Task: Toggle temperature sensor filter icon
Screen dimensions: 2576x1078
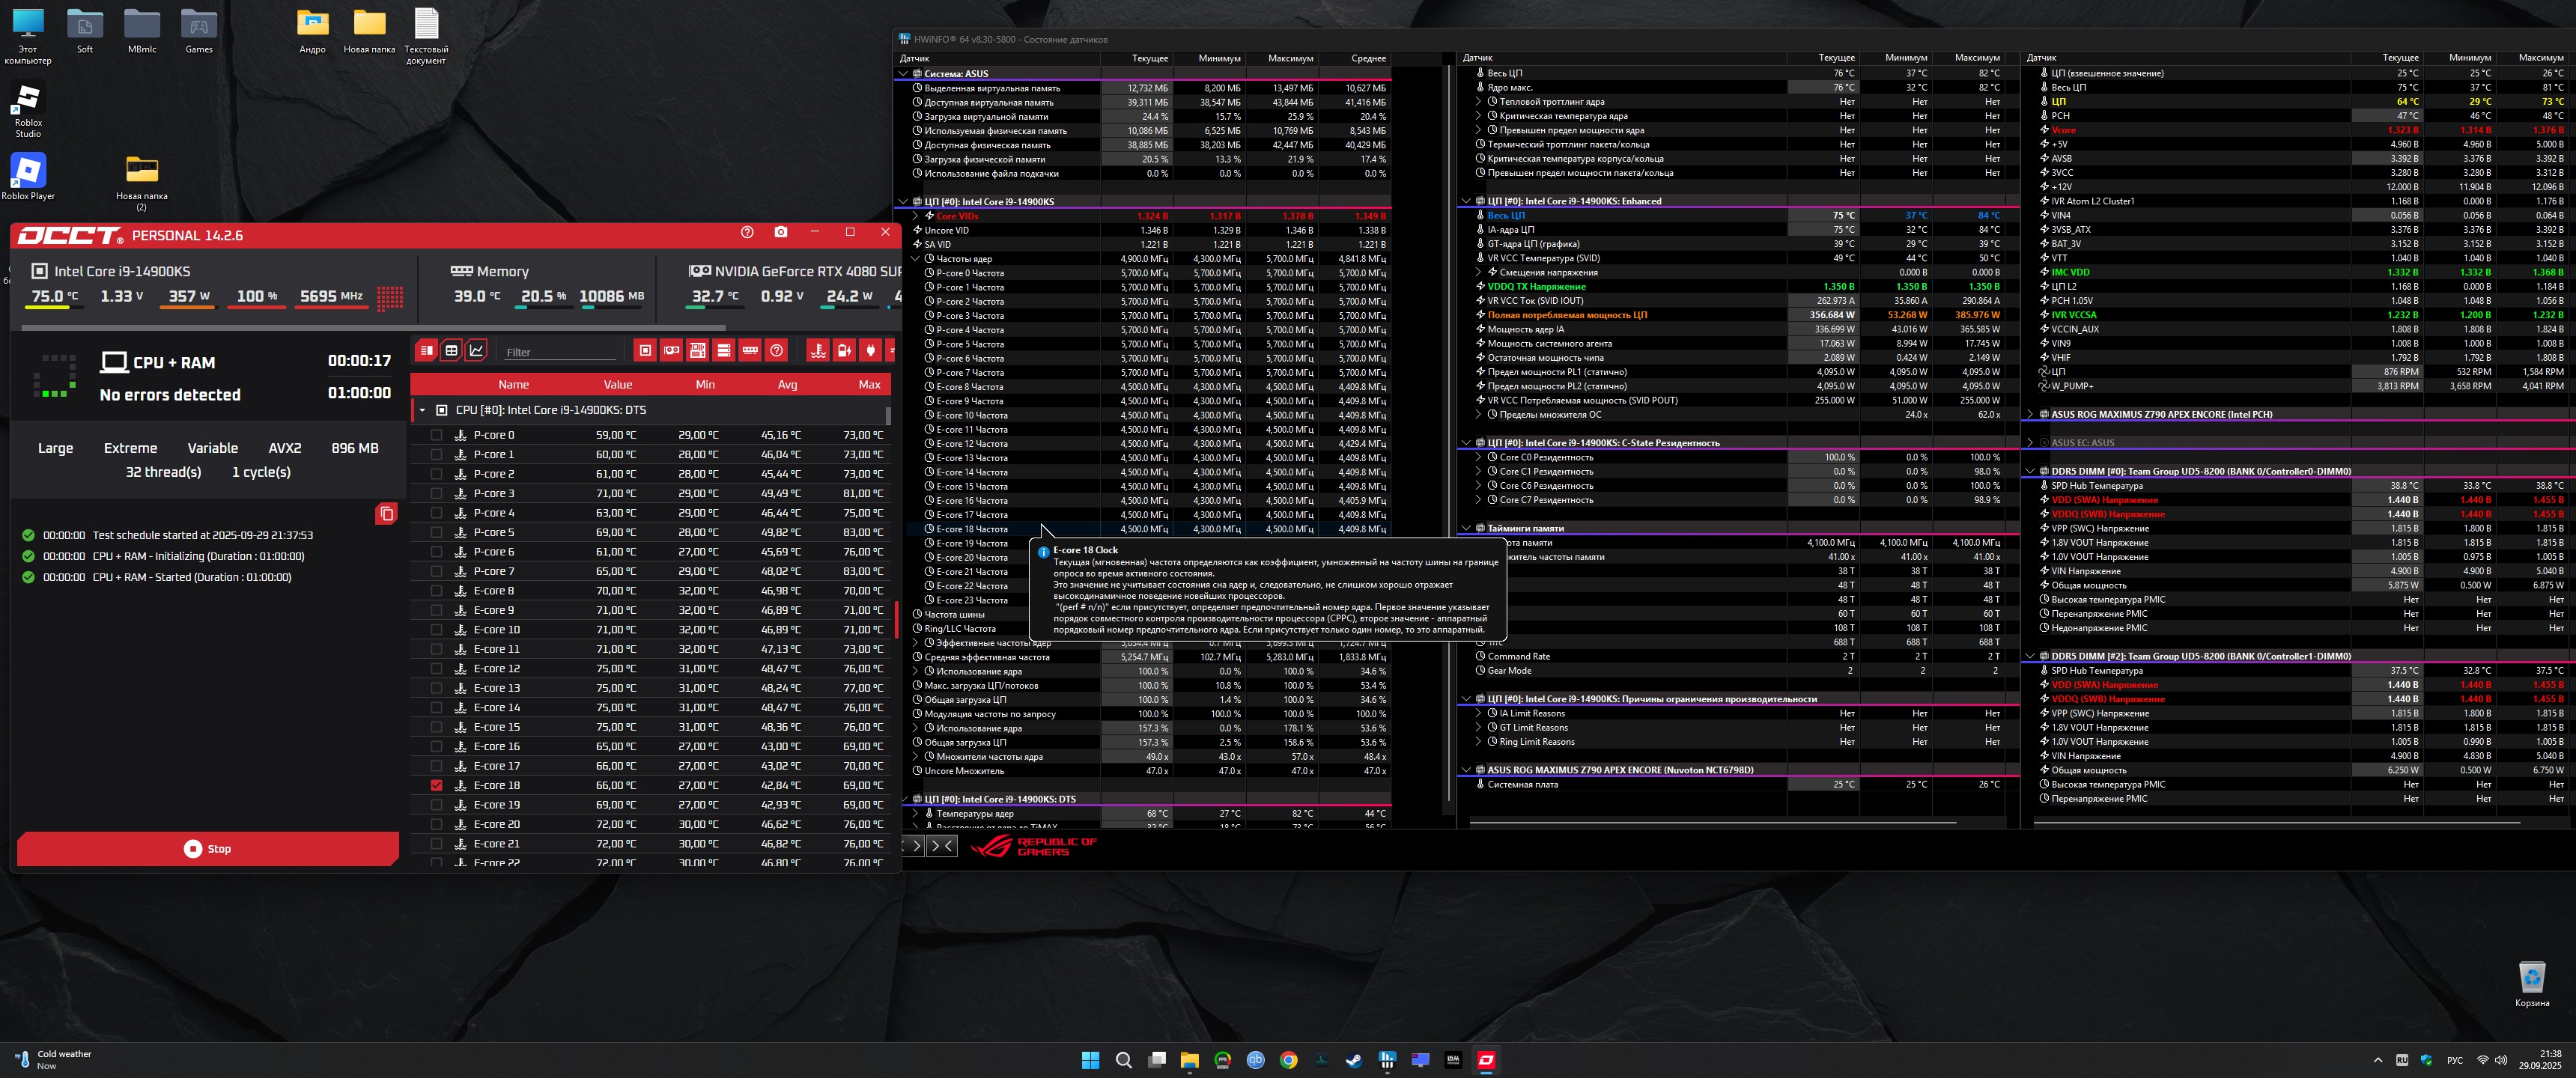Action: pos(818,350)
